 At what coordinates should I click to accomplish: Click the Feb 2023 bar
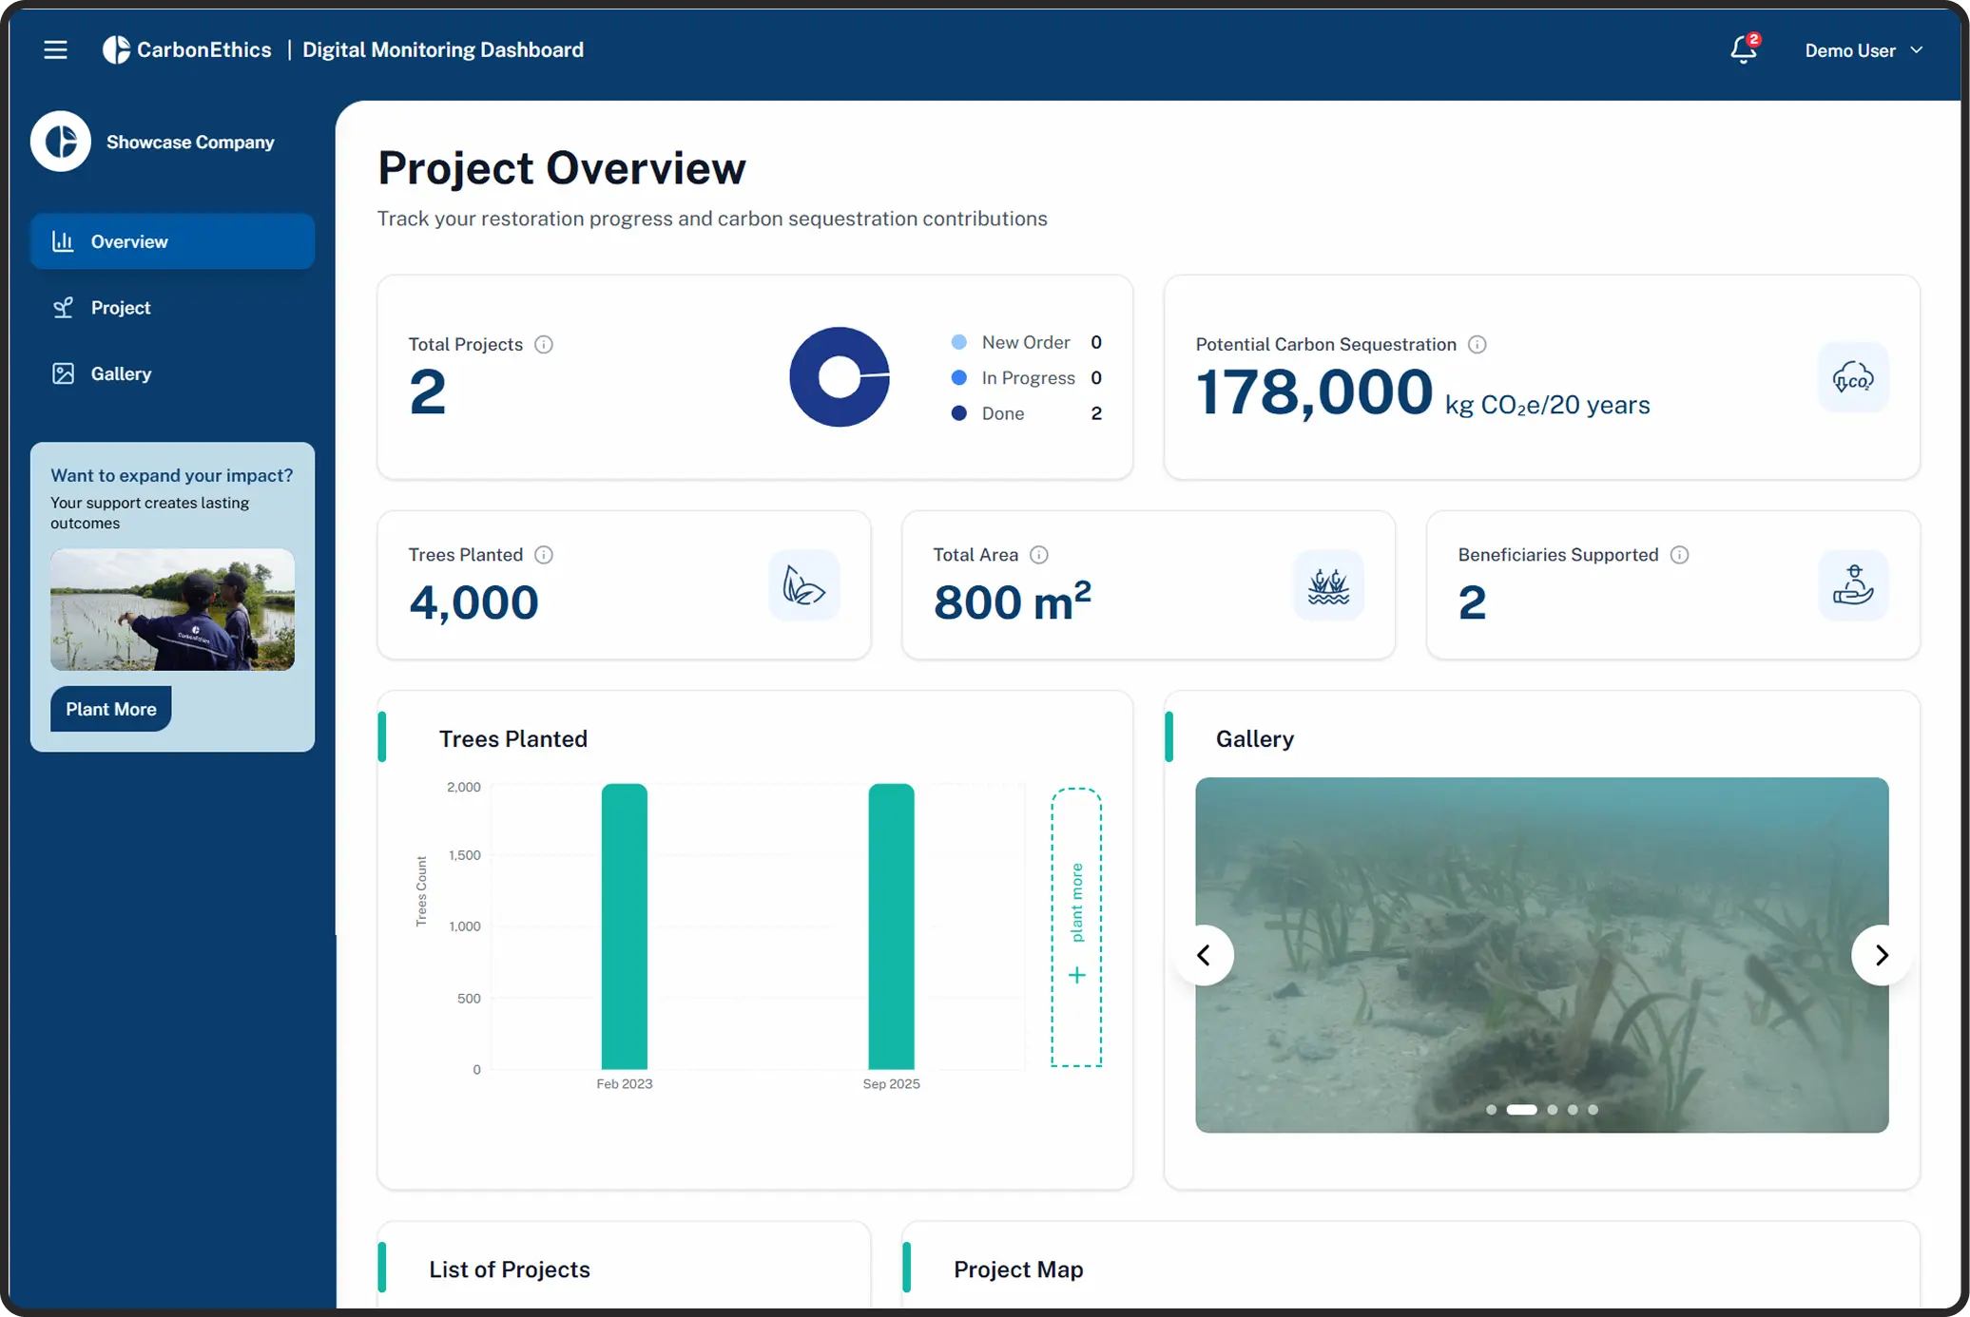pyautogui.click(x=625, y=926)
